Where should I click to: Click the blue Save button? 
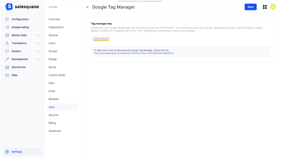pyautogui.click(x=251, y=7)
